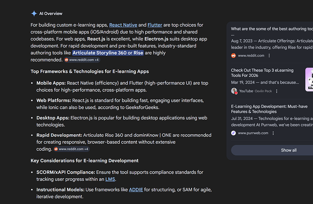Open the three-dot menu beside www.reddit.com source
The image size is (313, 204).
[269, 56]
